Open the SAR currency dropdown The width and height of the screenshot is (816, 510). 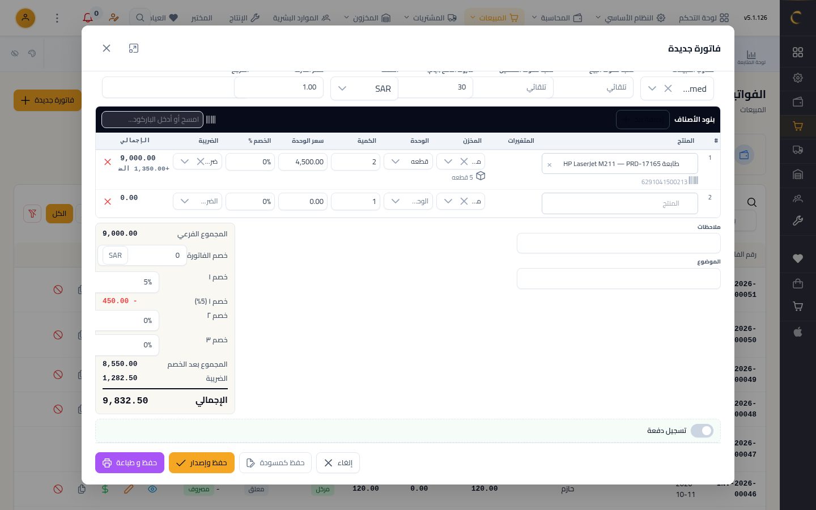(364, 88)
